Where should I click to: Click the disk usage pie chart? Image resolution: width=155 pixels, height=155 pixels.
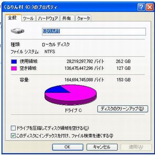(70, 95)
